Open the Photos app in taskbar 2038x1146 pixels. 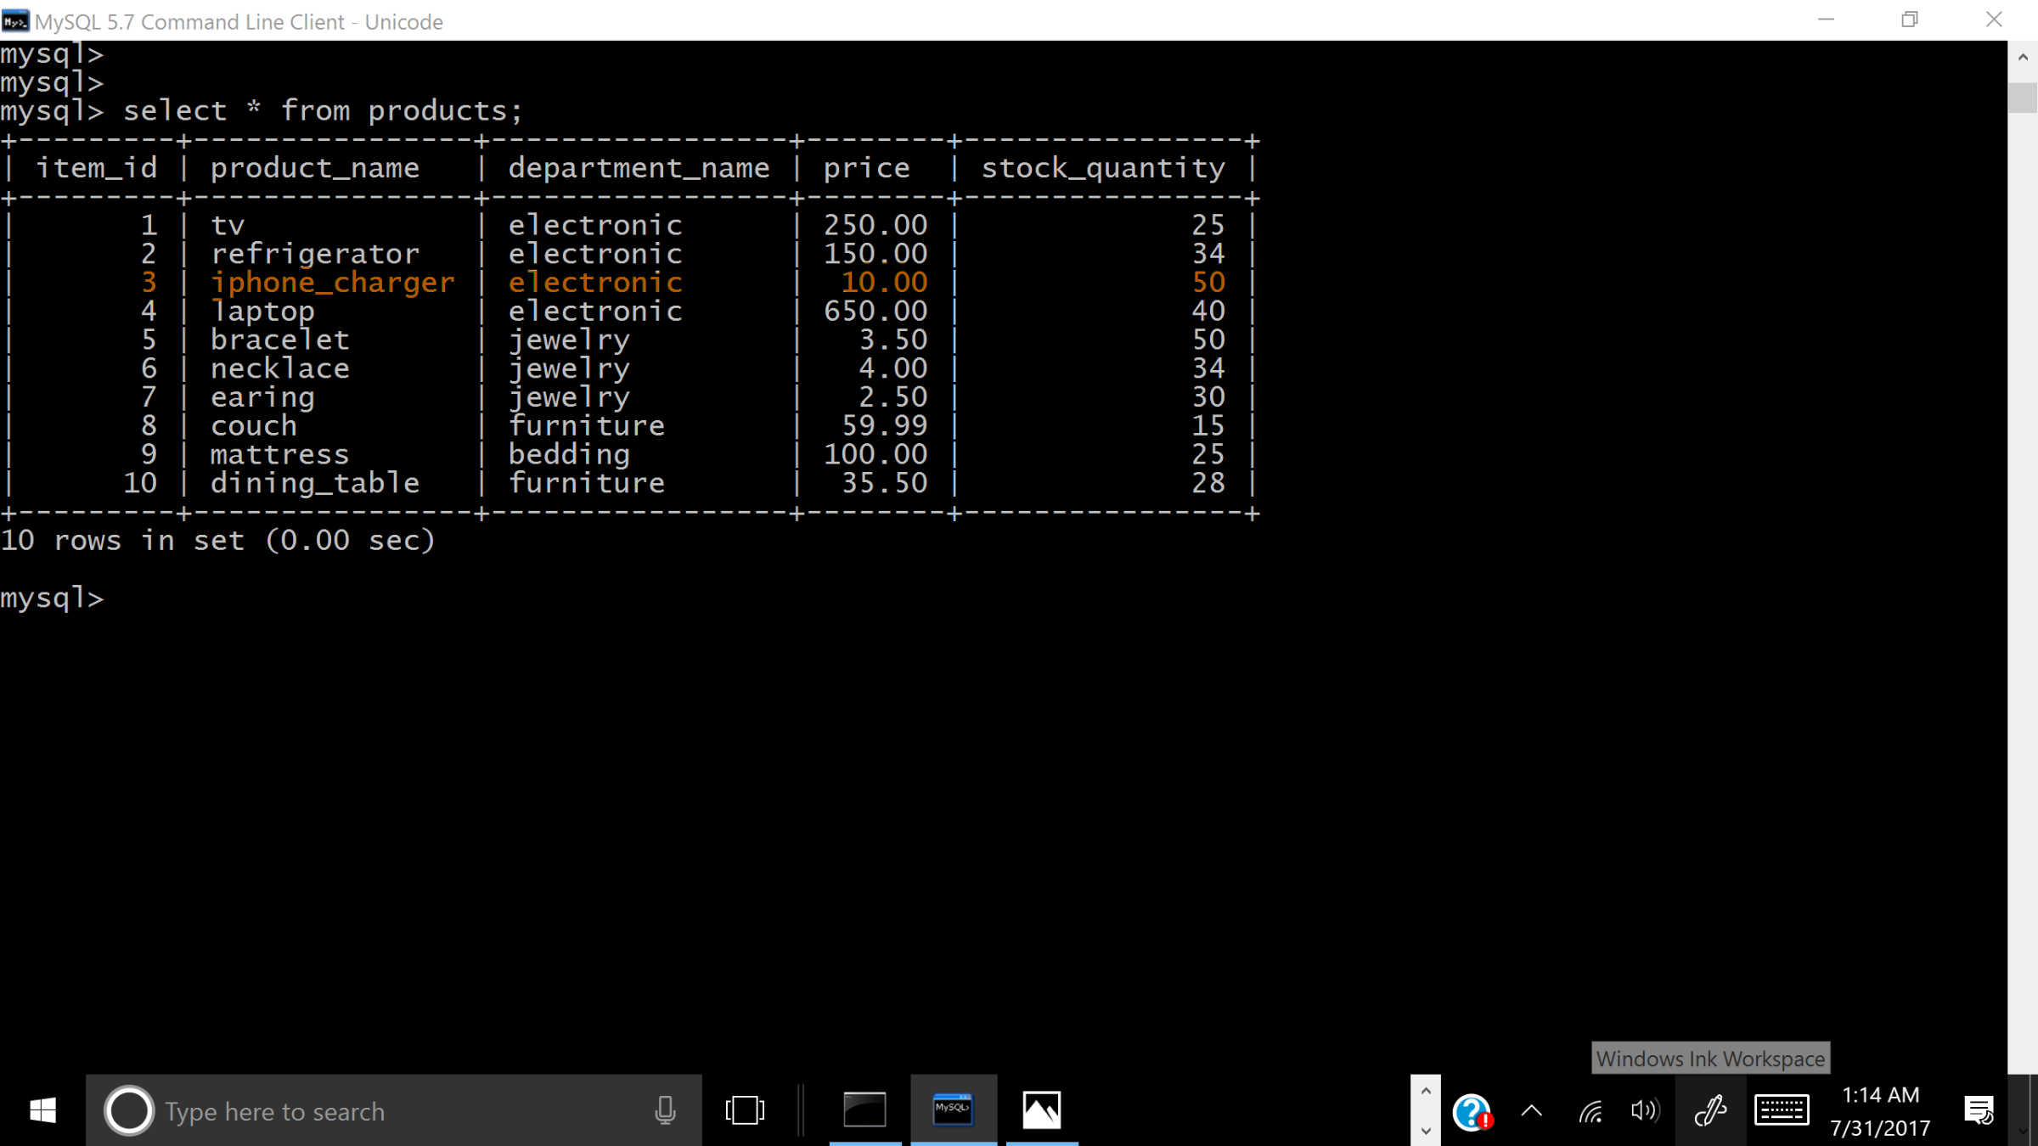[x=1041, y=1110]
